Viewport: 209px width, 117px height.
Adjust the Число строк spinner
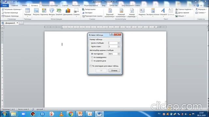point(119,46)
